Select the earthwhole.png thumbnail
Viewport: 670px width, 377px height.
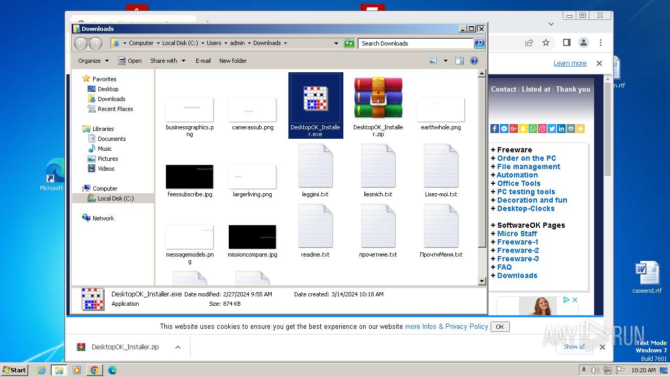[441, 109]
